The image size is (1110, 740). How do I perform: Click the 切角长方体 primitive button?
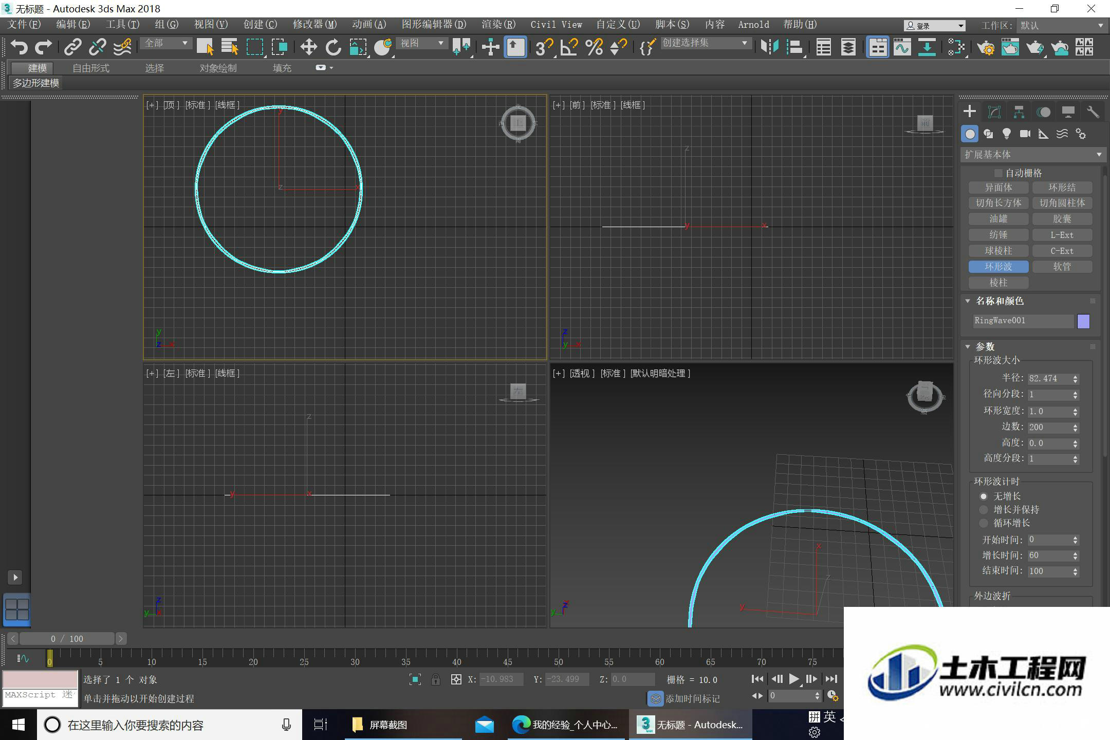[x=998, y=203]
